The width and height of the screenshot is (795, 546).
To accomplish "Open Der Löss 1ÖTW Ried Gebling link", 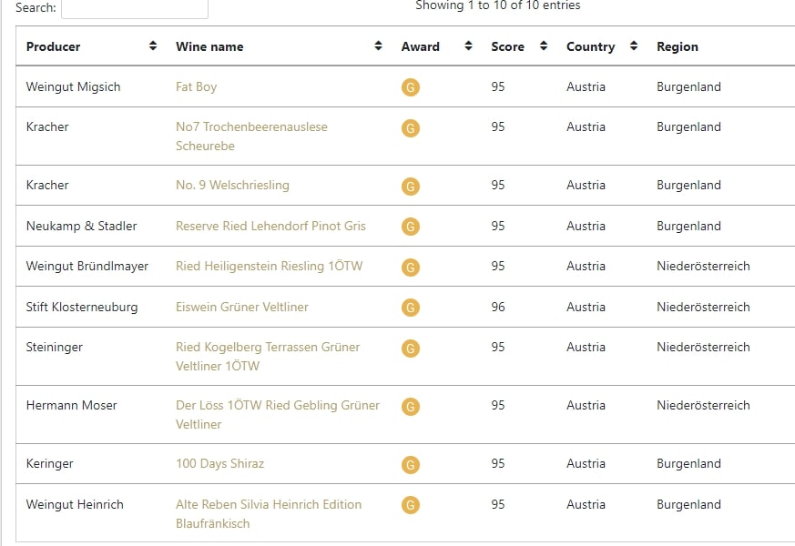I will pyautogui.click(x=278, y=415).
